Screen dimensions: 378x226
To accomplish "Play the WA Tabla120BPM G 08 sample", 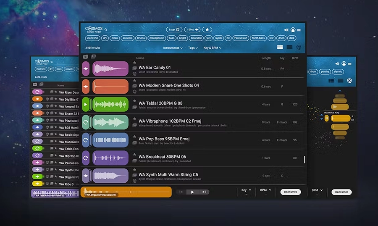I will click(86, 105).
